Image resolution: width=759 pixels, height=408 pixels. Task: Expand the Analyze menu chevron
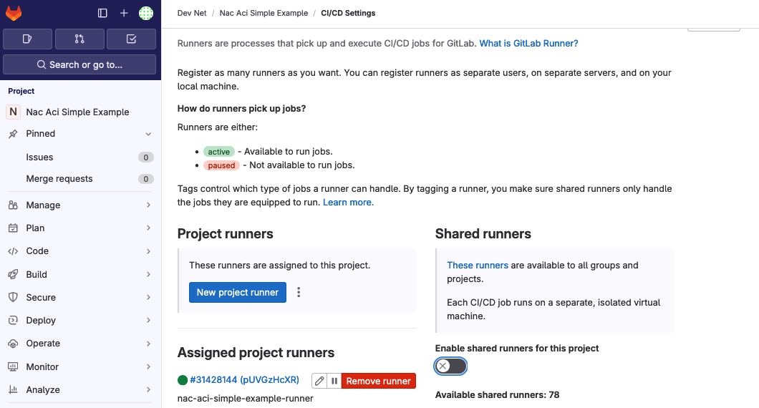pyautogui.click(x=148, y=389)
